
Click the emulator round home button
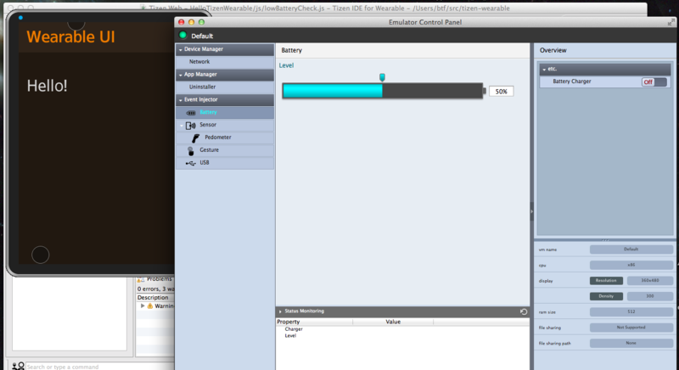(x=40, y=255)
